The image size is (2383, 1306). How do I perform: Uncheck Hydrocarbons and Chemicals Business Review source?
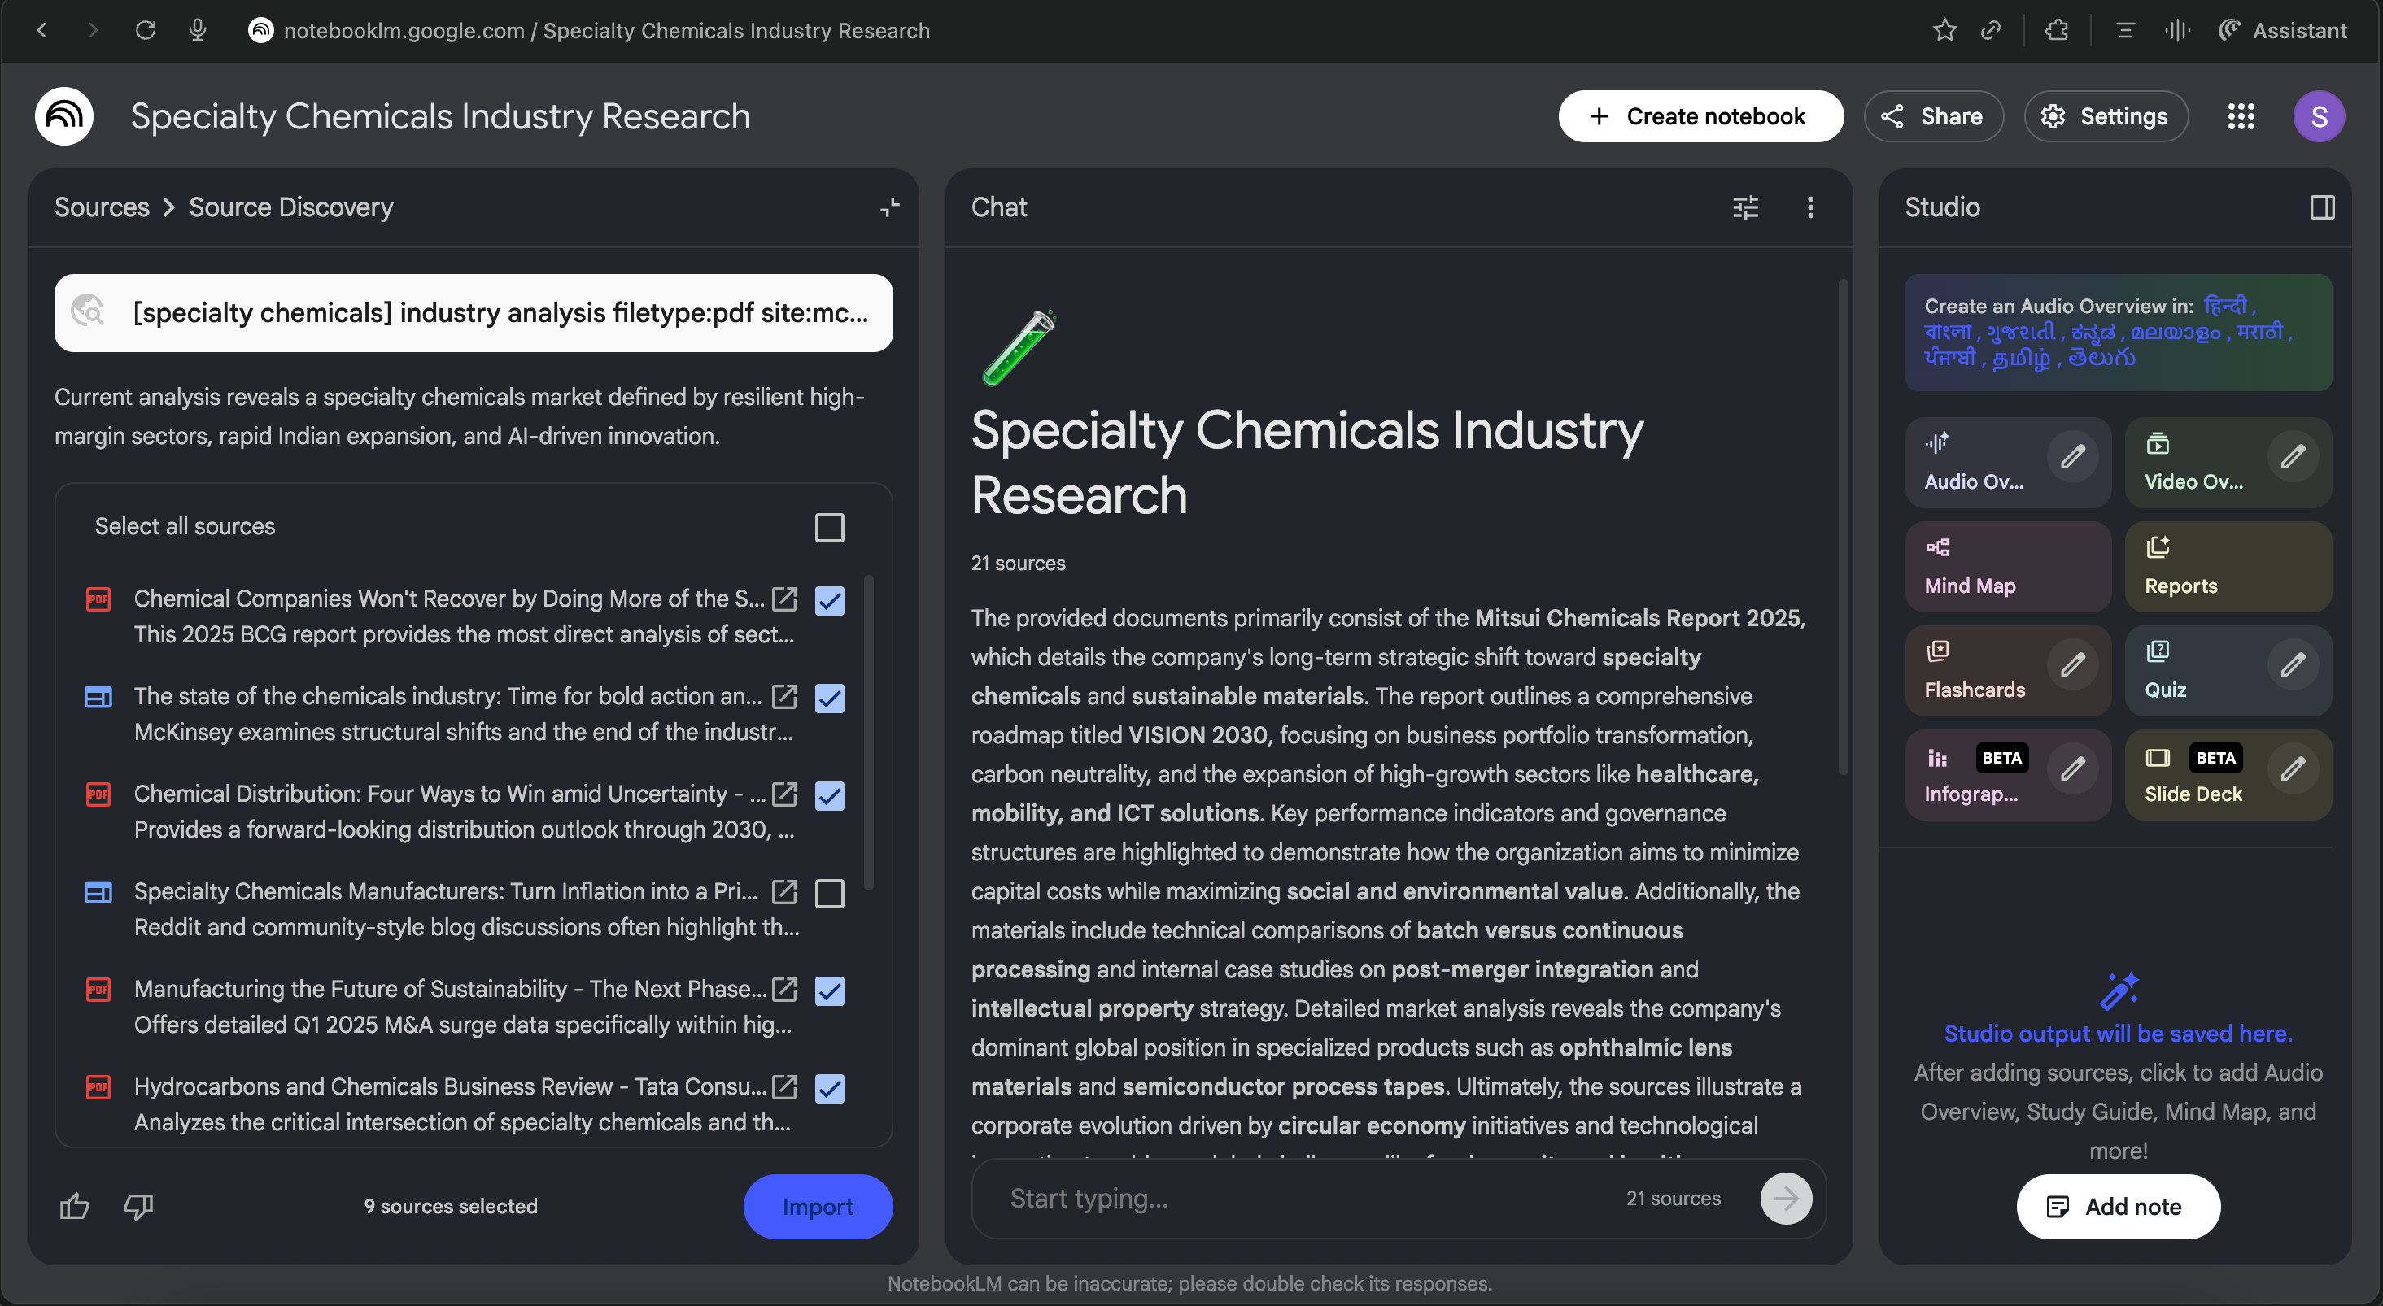click(829, 1089)
